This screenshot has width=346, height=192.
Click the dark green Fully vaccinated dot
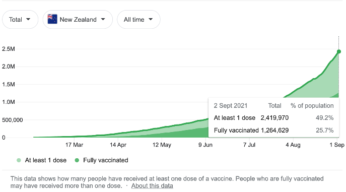pos(77,160)
